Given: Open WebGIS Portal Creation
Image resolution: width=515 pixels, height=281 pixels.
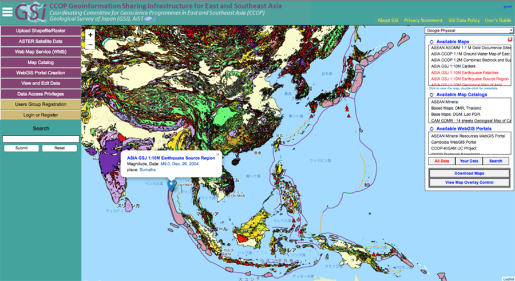Looking at the screenshot, I should point(41,73).
